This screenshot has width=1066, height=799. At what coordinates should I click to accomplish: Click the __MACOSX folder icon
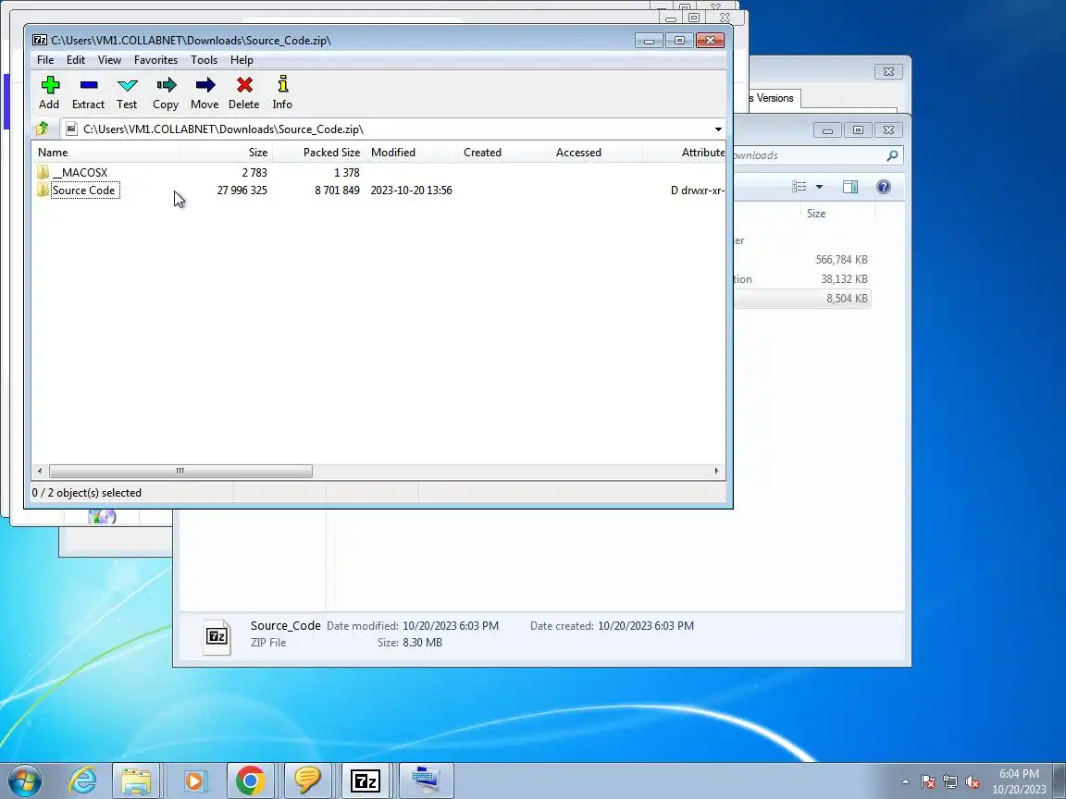coord(43,173)
